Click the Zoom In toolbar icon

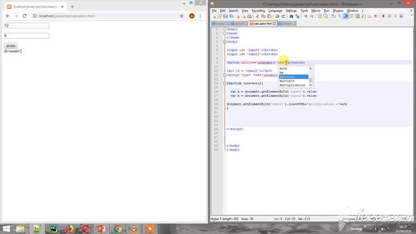pyautogui.click(x=307, y=16)
